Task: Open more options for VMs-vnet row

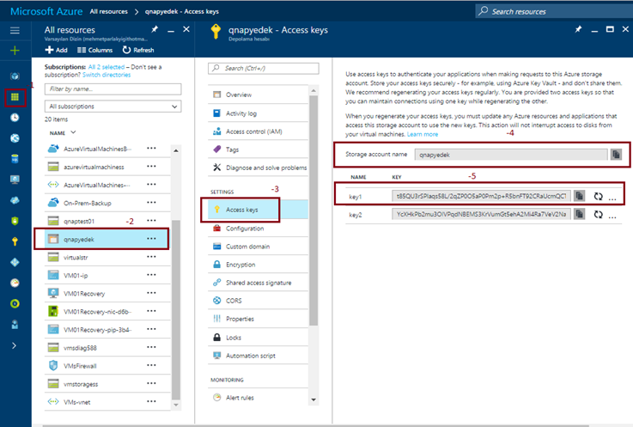Action: [x=151, y=401]
